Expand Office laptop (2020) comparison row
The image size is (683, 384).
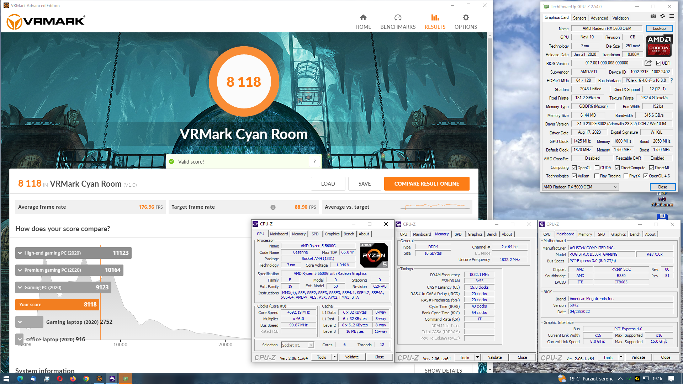[20, 339]
